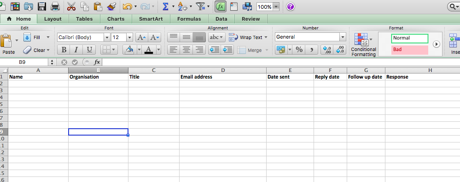
Task: Apply the Normal cell style
Action: 409,38
